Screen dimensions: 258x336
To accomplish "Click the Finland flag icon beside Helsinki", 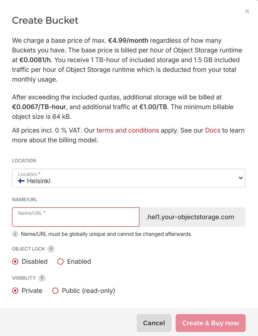I will pos(21,181).
